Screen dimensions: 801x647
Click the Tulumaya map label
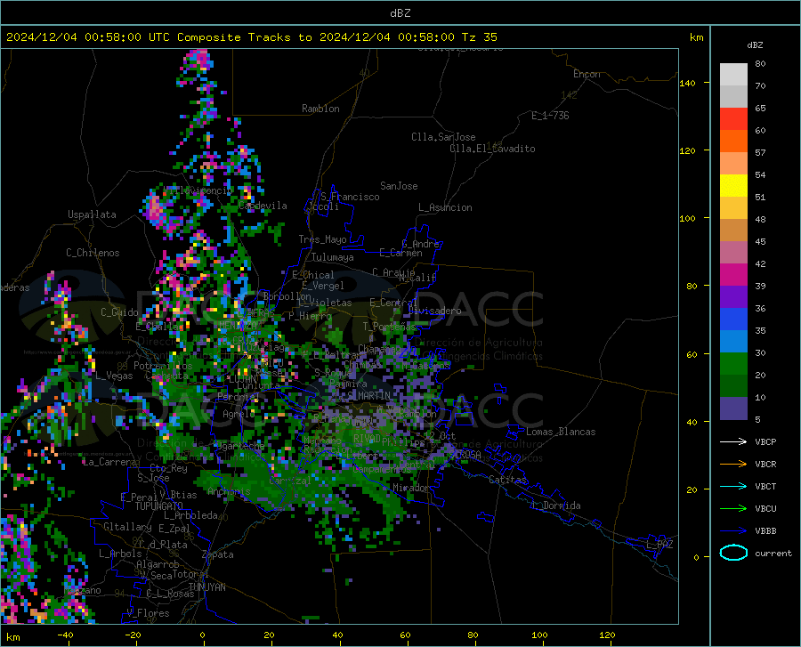(x=333, y=258)
